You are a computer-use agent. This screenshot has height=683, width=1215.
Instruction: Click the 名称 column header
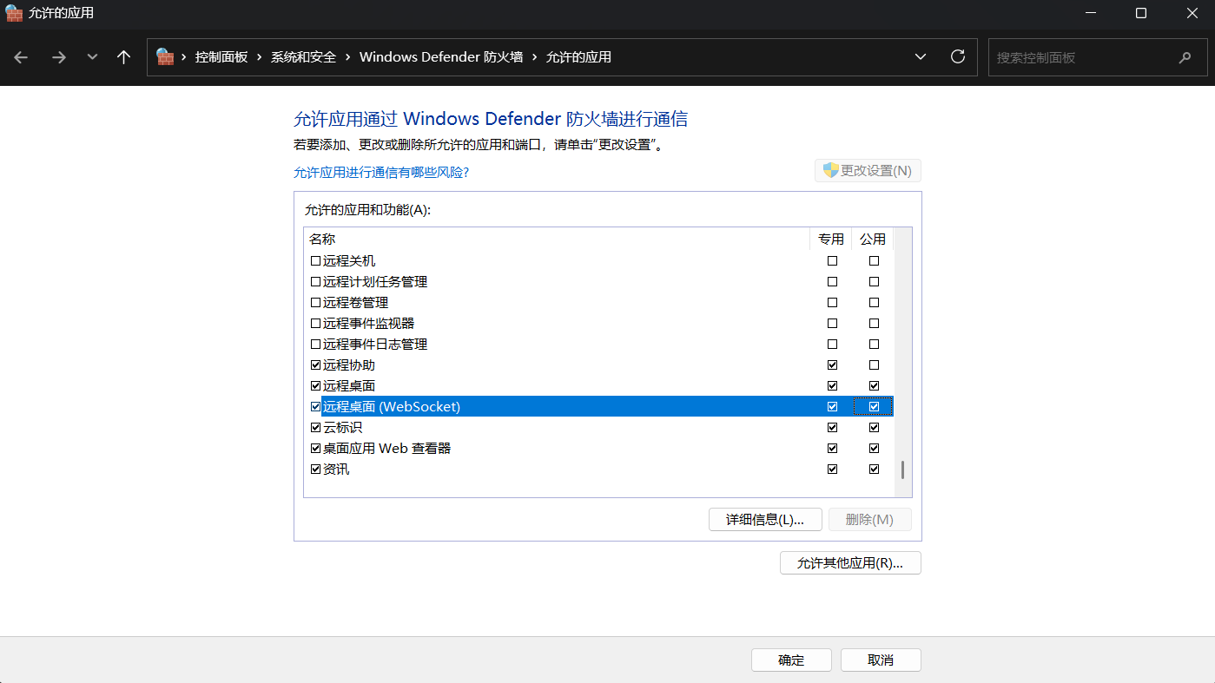(557, 239)
